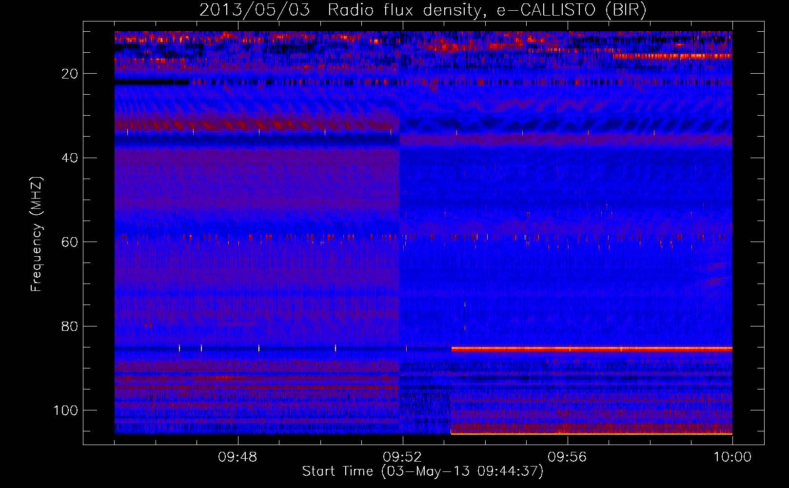Viewport: 789px width, 488px height.
Task: Click the plot title "2013/05/03 Radio flux density, e-CALLISTO (BIR)"
Action: coord(423,10)
